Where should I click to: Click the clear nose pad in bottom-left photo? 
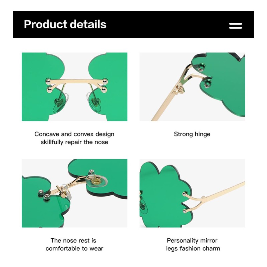pos(97,181)
